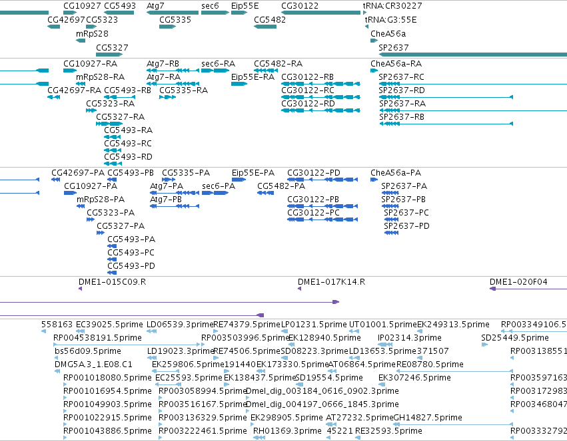Select protein Atg7-PB label
567x441 pixels.
pyautogui.click(x=166, y=200)
